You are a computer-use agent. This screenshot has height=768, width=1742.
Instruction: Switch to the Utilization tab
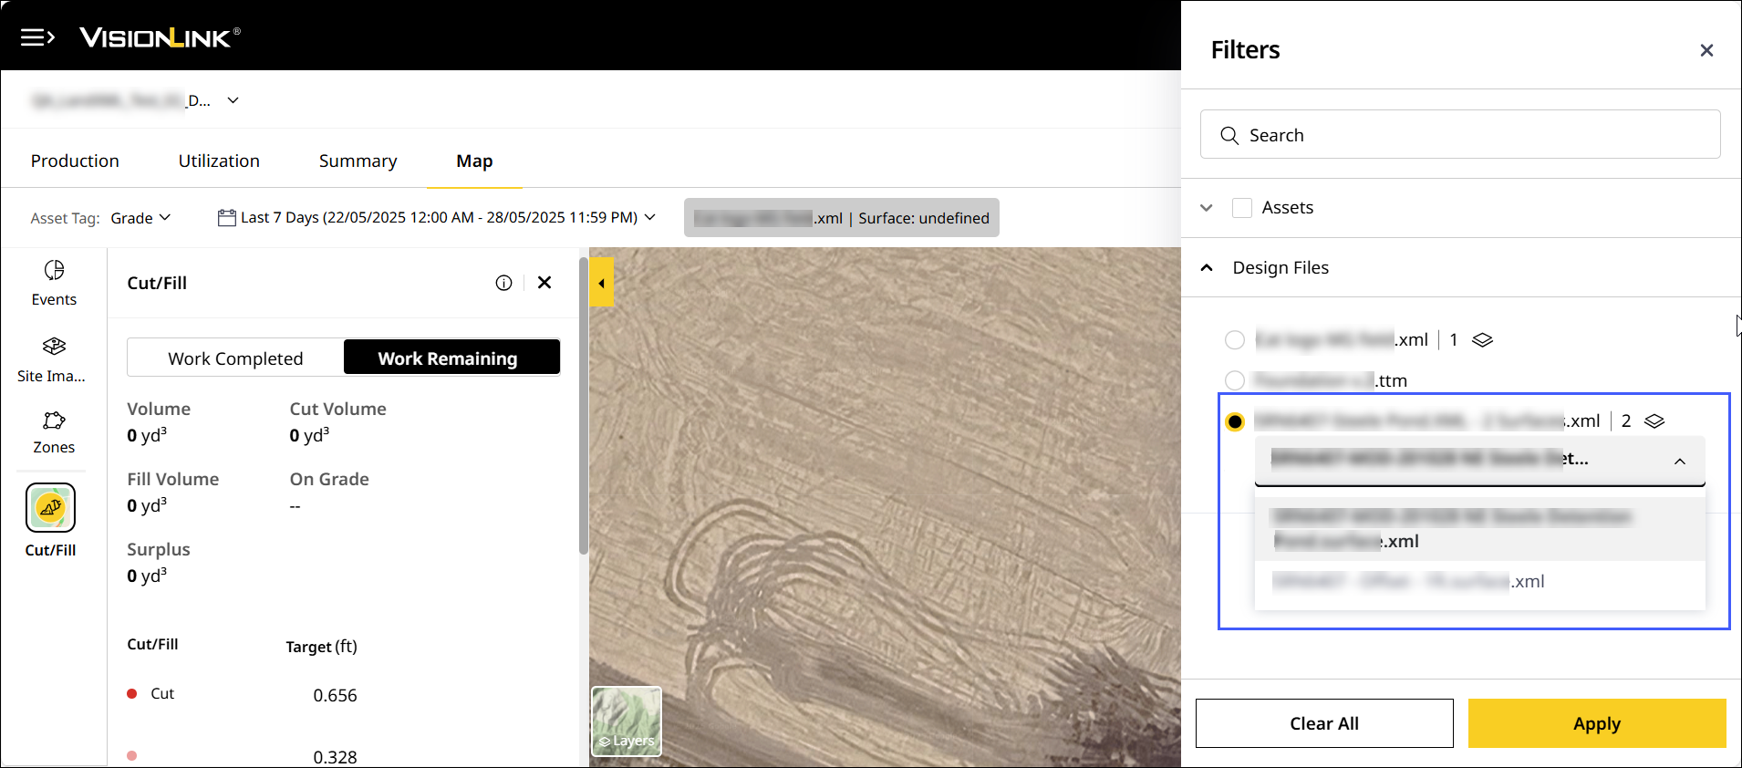click(x=219, y=161)
